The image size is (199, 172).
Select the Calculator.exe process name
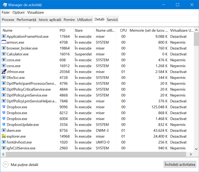pos(18,54)
